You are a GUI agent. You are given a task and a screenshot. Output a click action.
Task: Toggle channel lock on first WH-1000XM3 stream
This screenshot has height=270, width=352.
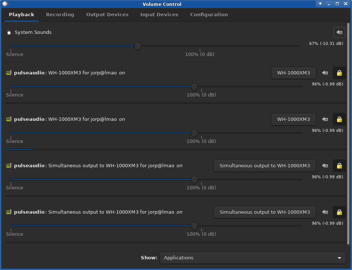[339, 73]
